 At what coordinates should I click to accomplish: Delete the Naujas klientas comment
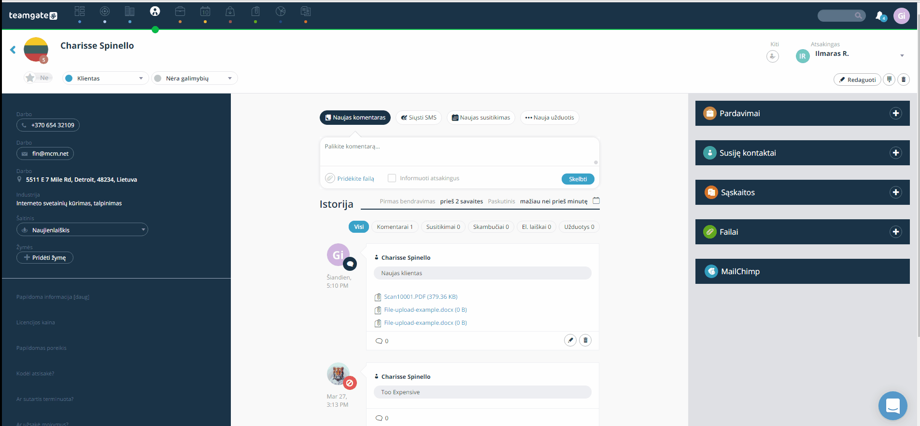click(x=585, y=340)
